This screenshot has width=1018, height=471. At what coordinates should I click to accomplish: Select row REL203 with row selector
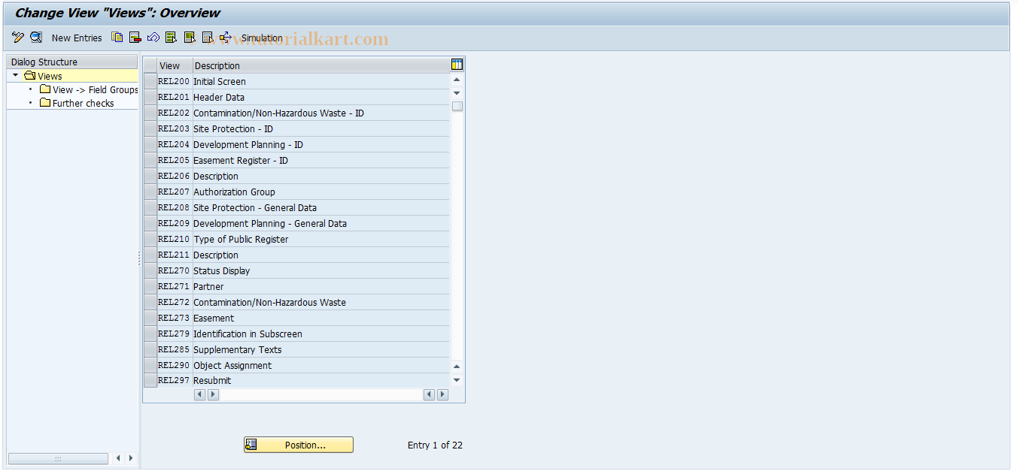pyautogui.click(x=150, y=128)
